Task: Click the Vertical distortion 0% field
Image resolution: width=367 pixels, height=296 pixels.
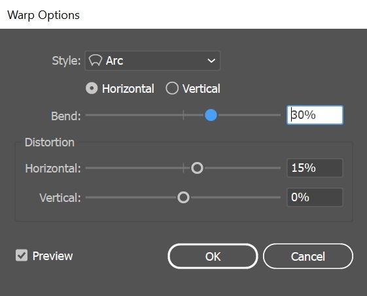Action: 315,197
